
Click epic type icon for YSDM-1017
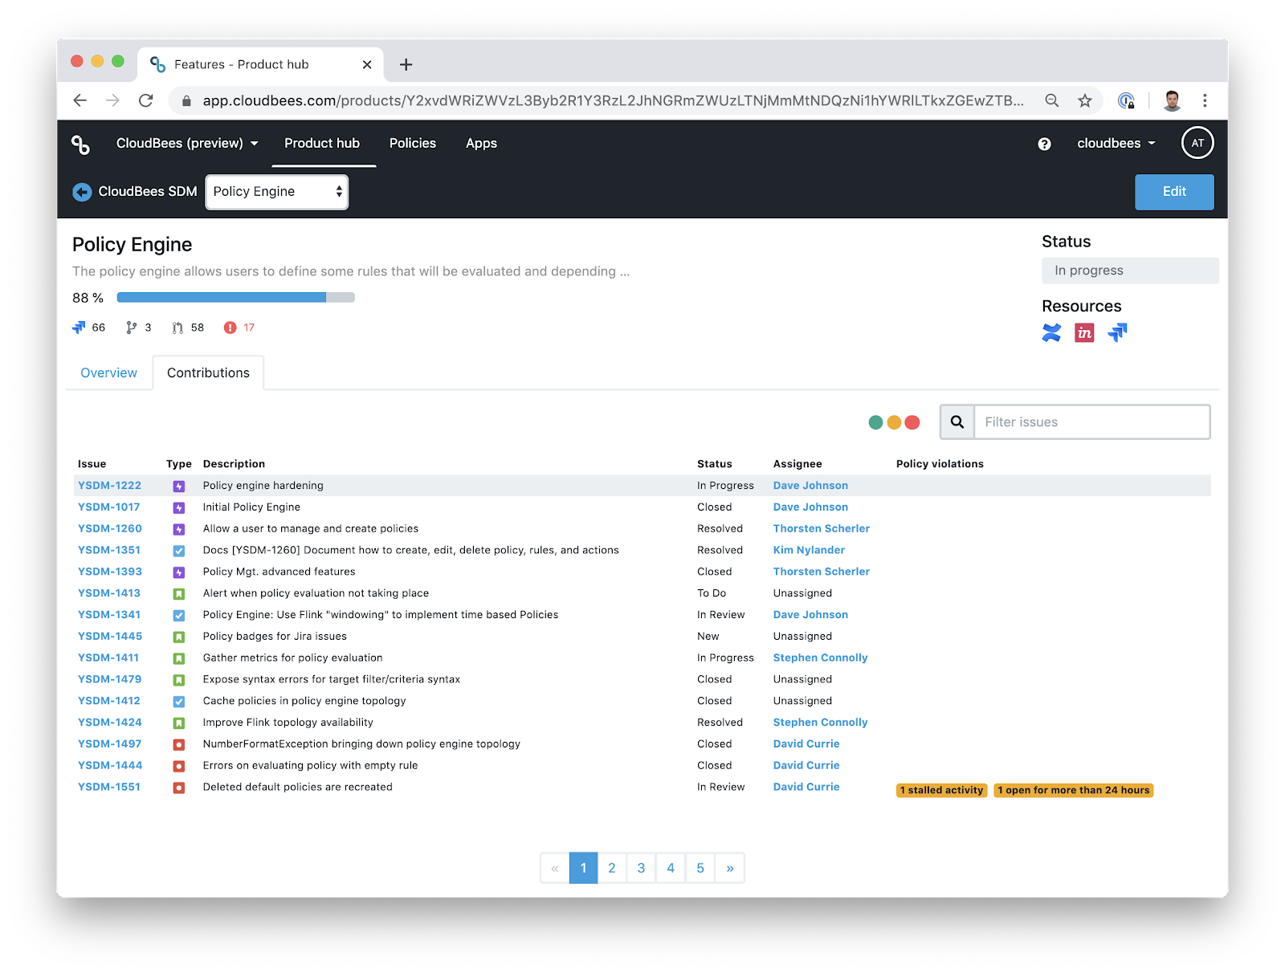click(179, 508)
